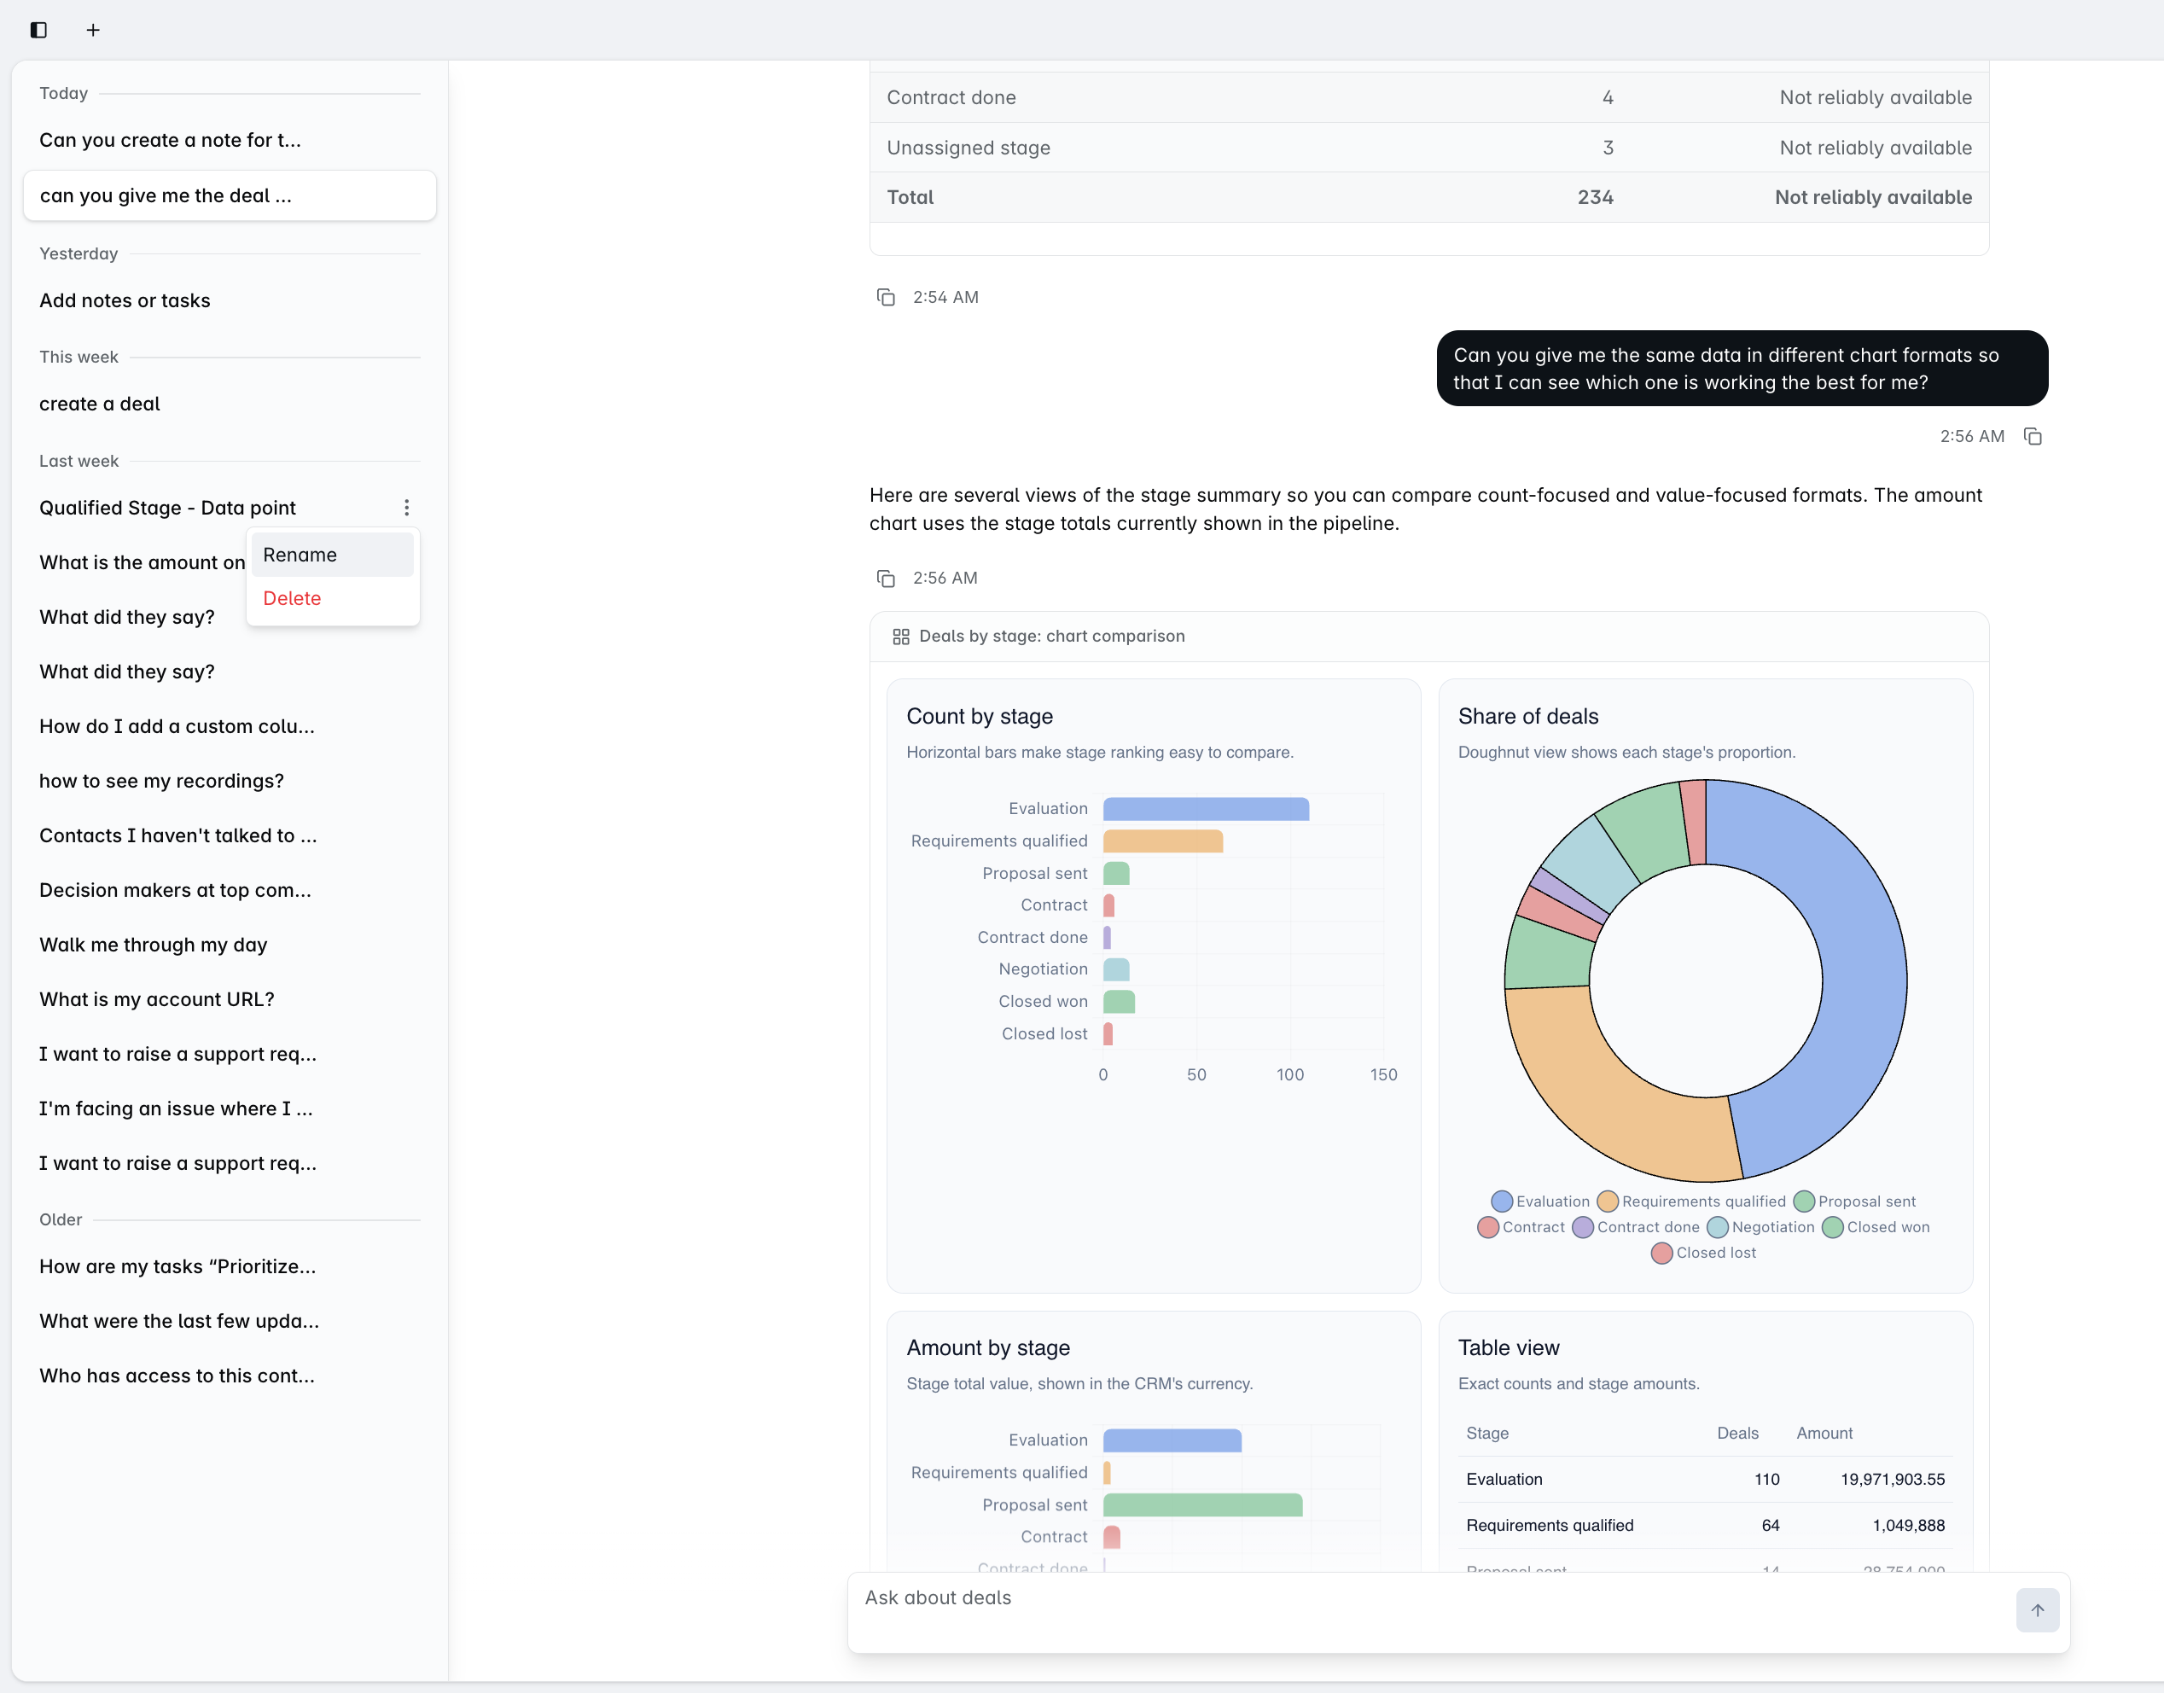Open 'What were the last few upda...' chat
The image size is (2164, 1693).
tap(229, 1321)
